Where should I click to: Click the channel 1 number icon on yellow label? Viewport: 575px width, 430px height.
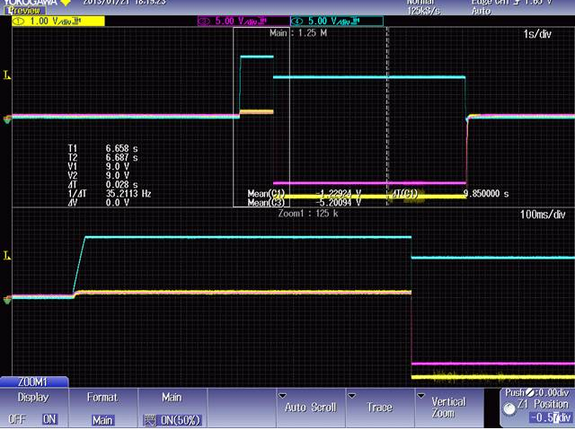pyautogui.click(x=19, y=22)
